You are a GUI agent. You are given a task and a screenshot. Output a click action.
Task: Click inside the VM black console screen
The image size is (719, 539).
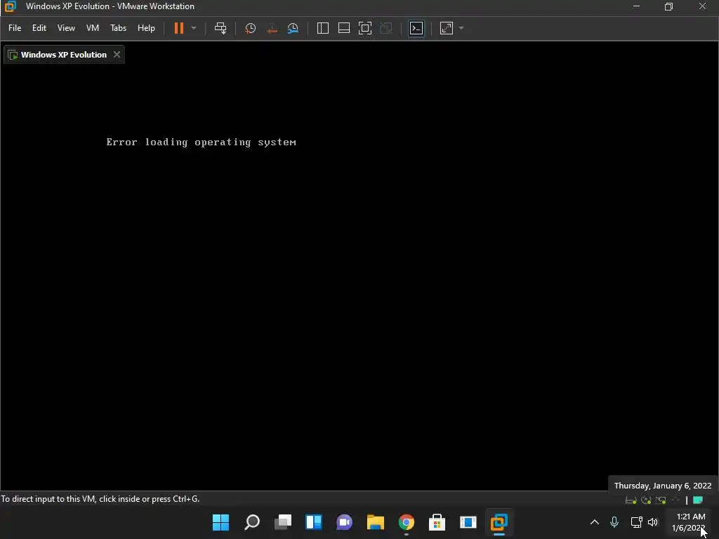click(359, 277)
